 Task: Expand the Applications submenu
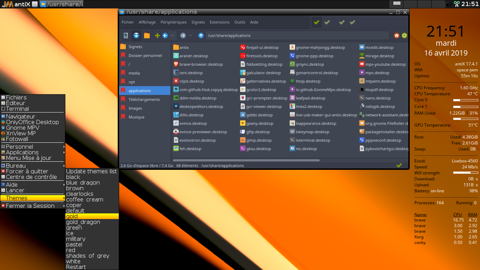[33, 152]
